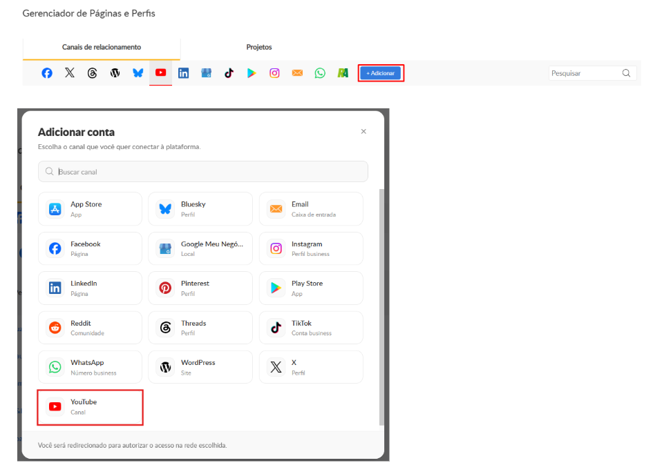The image size is (653, 474).
Task: Choose Instagram Perfil business card
Action: [311, 248]
